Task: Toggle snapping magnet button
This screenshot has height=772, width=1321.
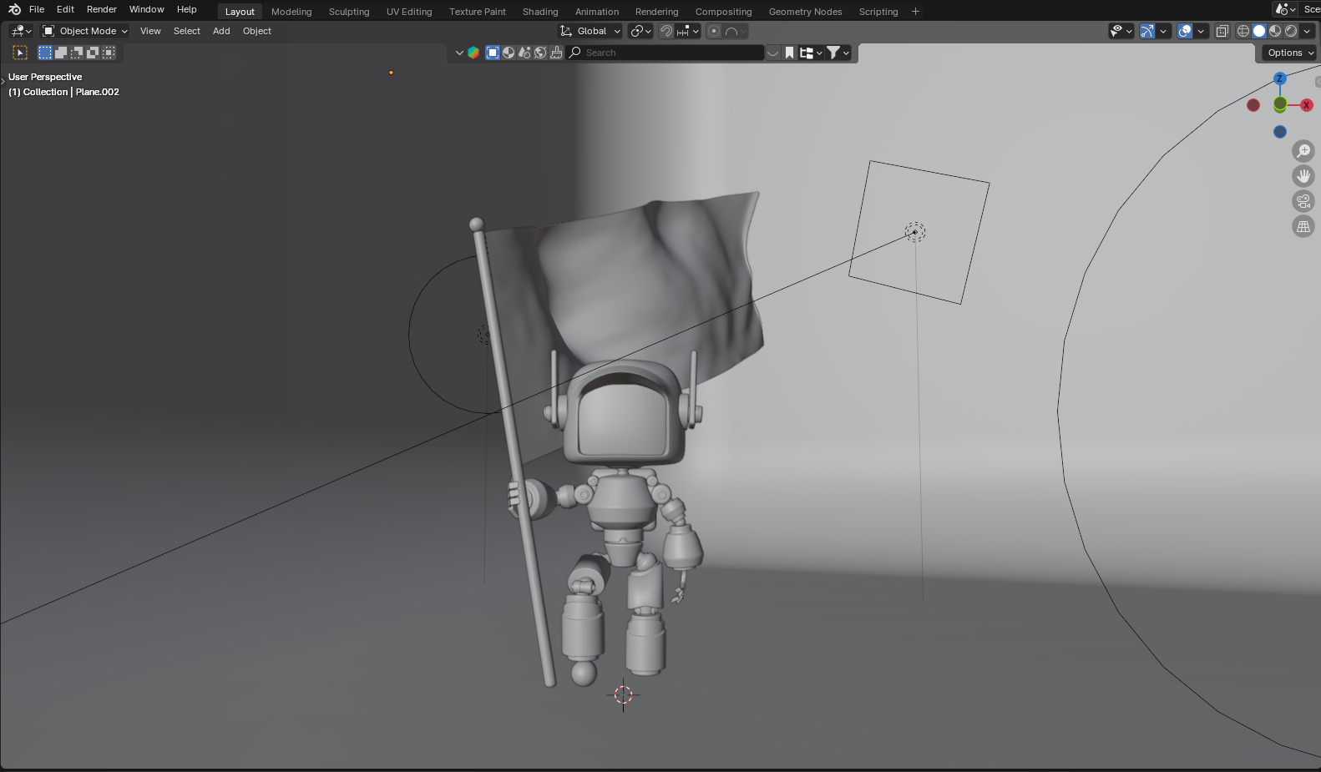Action: click(x=666, y=31)
